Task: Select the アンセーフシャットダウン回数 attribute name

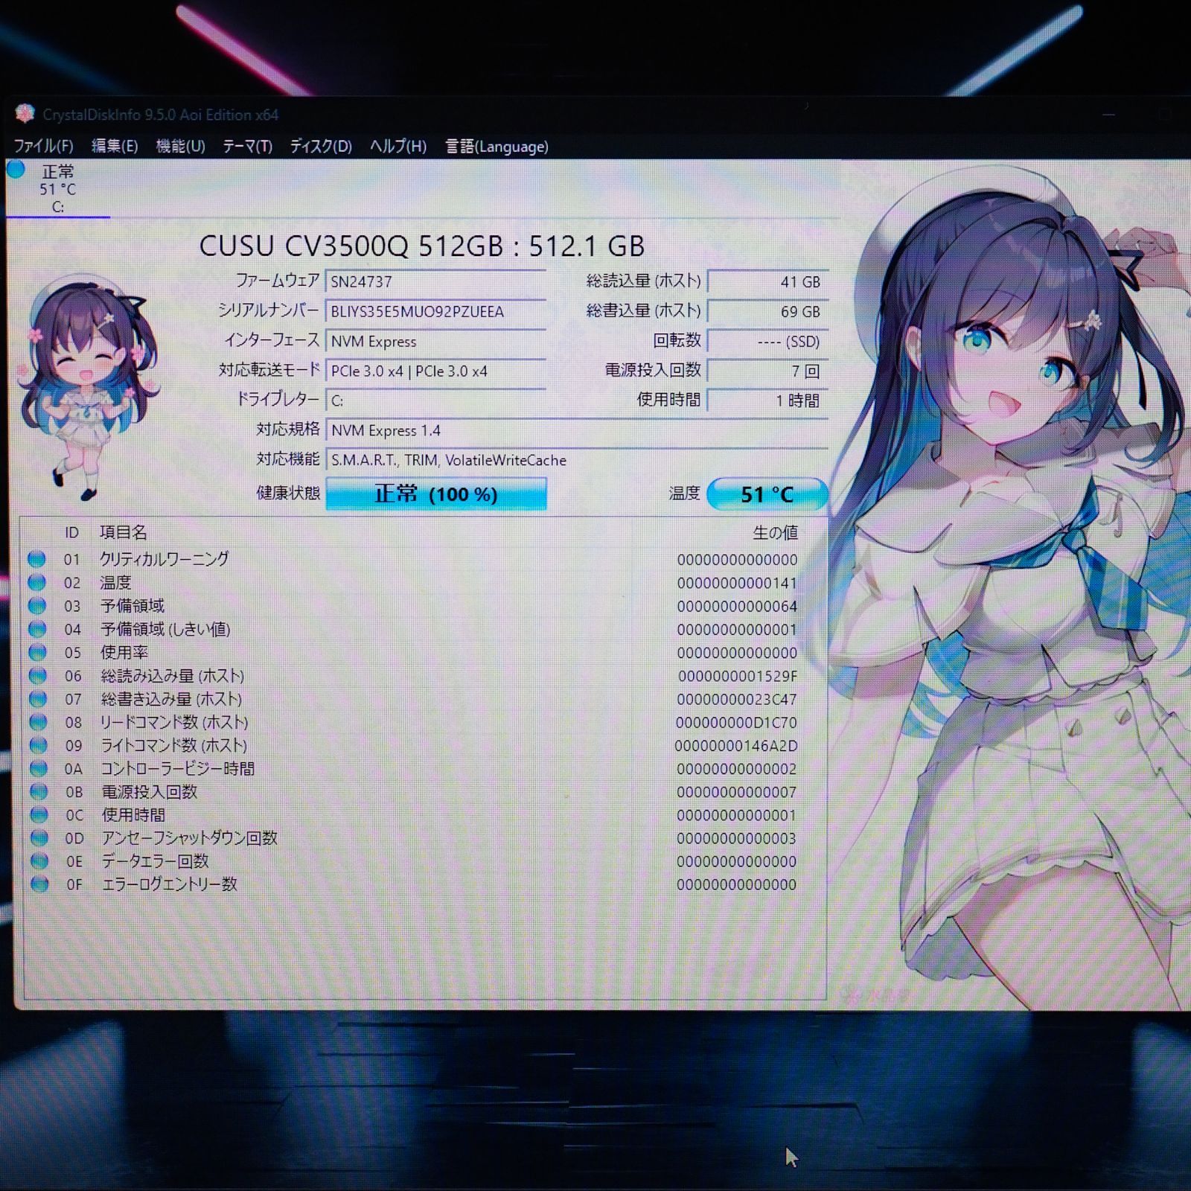Action: 190,838
